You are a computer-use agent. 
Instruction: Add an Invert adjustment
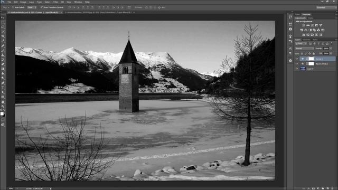pyautogui.click(x=304, y=35)
